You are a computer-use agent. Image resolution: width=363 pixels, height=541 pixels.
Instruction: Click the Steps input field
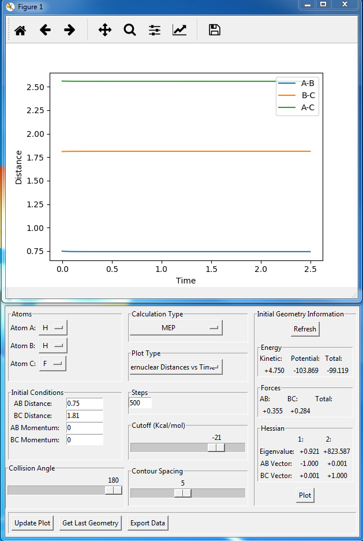[140, 402]
